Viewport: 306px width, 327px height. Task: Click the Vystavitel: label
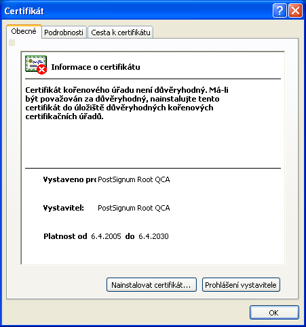[x=64, y=208]
